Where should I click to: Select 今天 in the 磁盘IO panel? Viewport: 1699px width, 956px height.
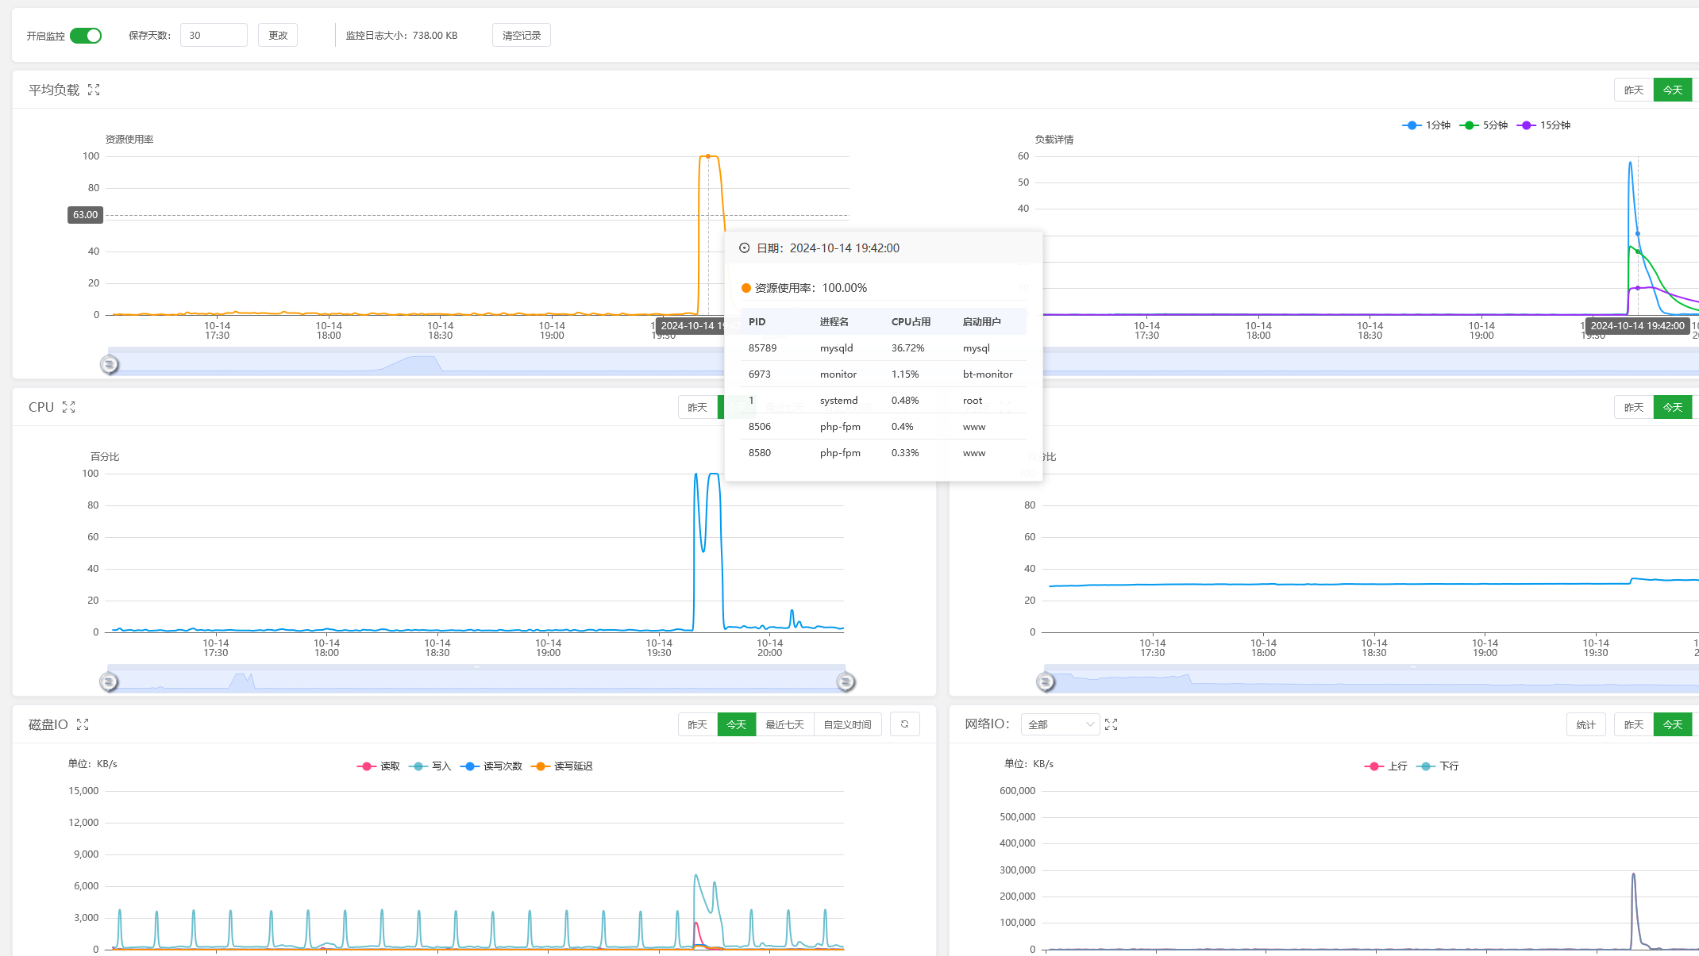pos(737,724)
